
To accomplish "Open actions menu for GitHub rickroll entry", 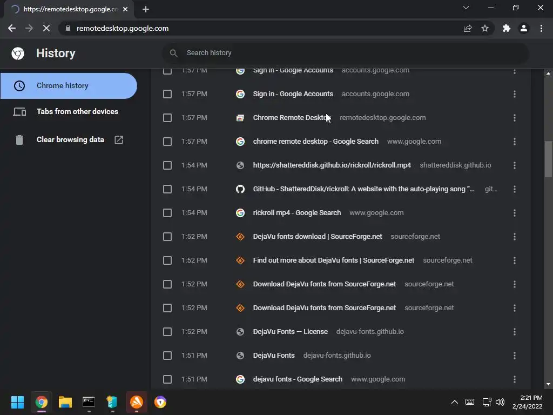I will [515, 189].
